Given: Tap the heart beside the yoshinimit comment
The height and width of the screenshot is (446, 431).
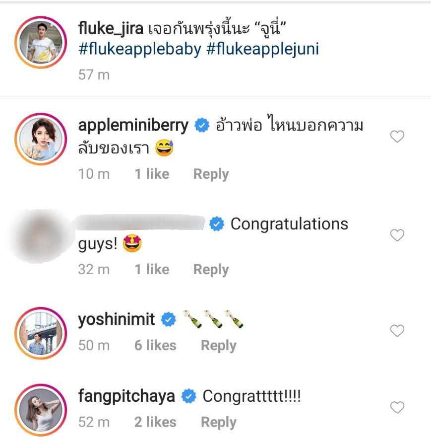Looking at the screenshot, I should click(397, 330).
